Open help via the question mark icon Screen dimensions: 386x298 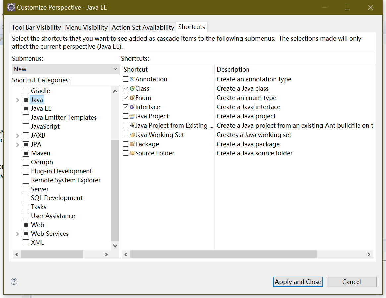point(14,281)
